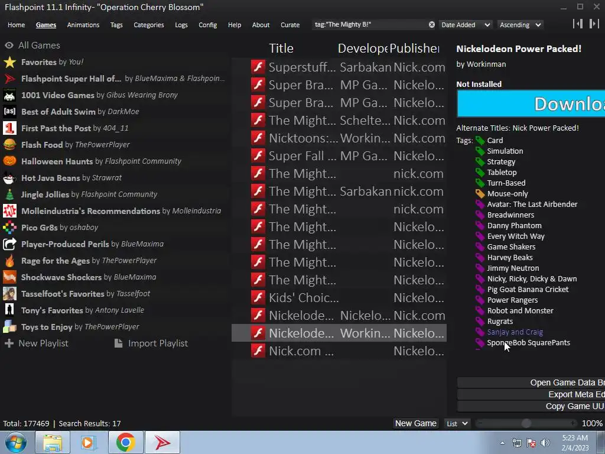Image resolution: width=605 pixels, height=454 pixels.
Task: Open the Halloween Haunts pumpkin icon
Action: click(x=9, y=161)
